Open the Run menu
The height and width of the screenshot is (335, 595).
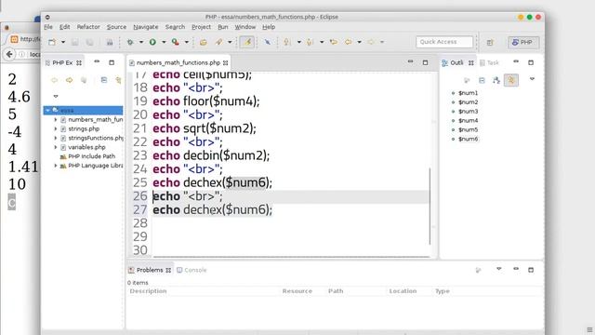[223, 27]
